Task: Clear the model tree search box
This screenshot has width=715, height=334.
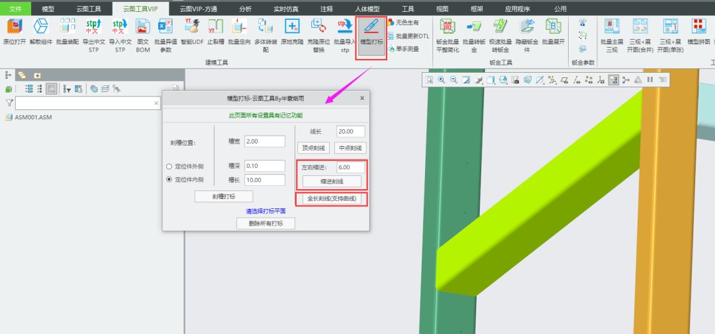Action: pyautogui.click(x=156, y=103)
